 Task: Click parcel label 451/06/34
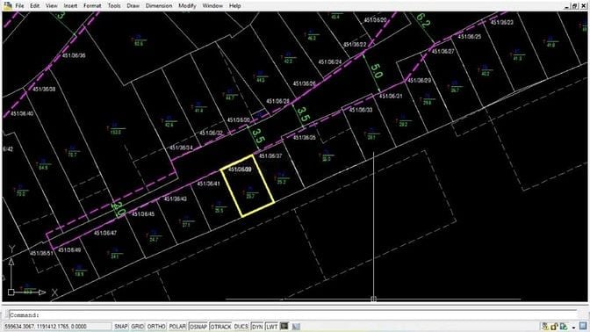pos(181,148)
